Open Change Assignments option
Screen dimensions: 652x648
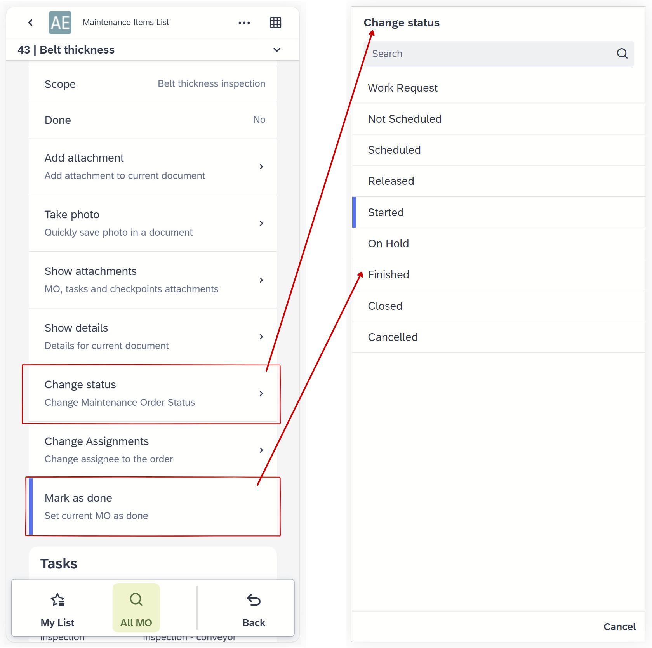pos(153,450)
